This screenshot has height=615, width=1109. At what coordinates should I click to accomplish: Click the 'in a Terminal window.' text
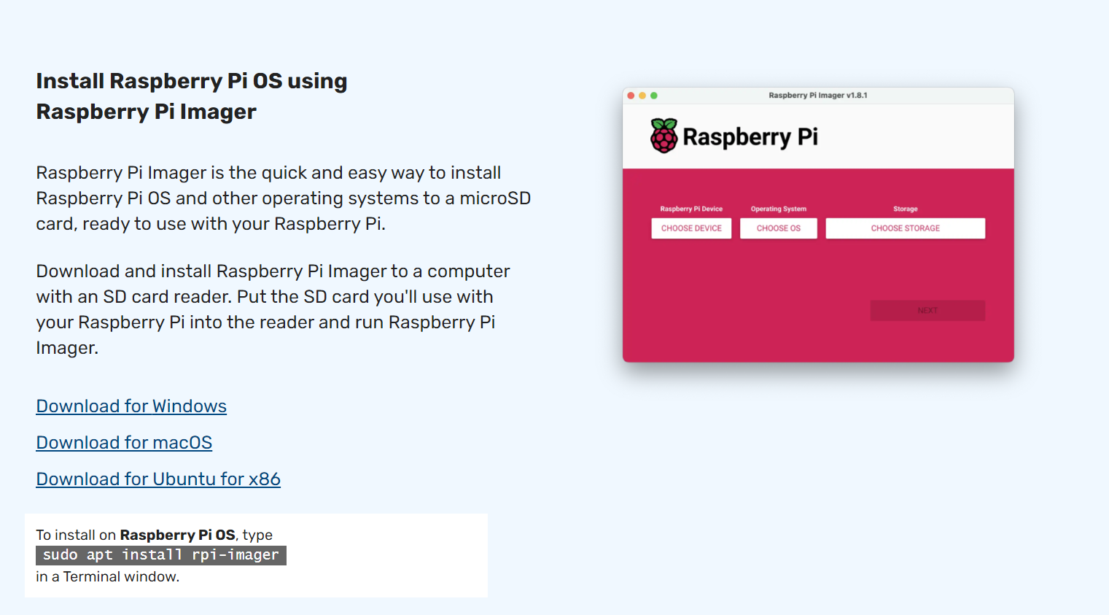pos(107,577)
